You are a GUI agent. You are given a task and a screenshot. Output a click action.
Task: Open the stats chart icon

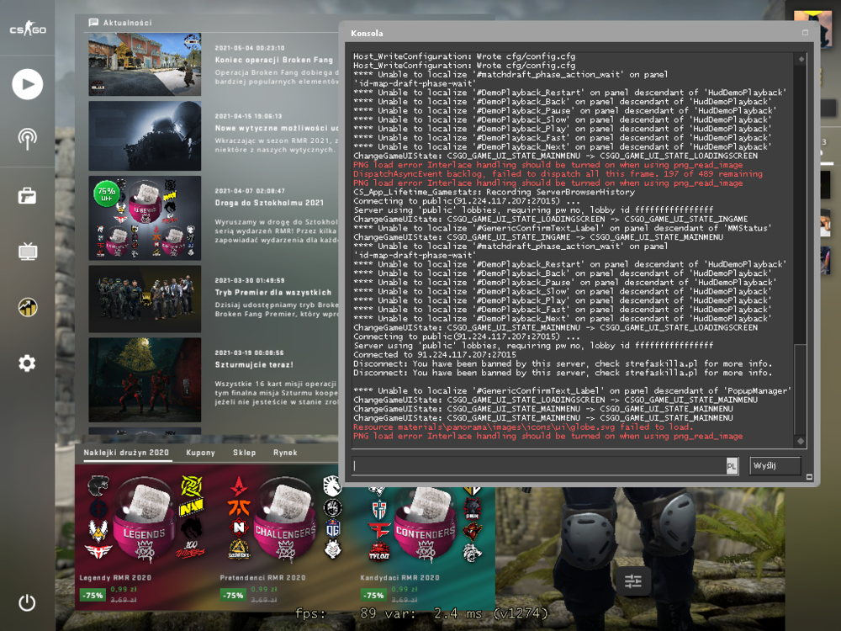click(x=28, y=307)
